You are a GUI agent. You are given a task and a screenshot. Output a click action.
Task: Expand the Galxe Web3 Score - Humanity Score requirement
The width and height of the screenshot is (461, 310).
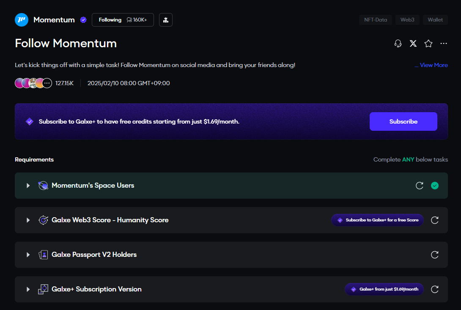(28, 220)
